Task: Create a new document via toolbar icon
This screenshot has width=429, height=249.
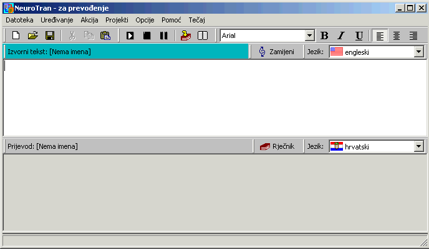Action: tap(16, 35)
